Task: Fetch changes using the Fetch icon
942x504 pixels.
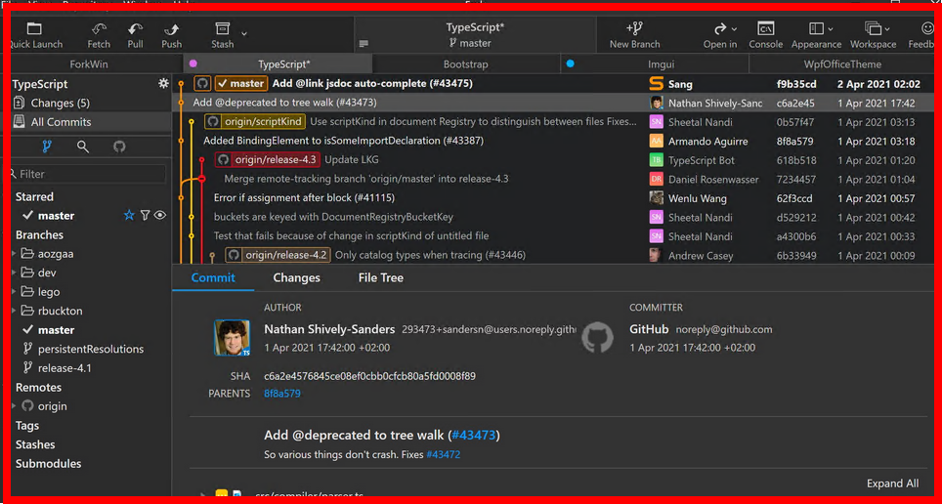Action: [99, 35]
